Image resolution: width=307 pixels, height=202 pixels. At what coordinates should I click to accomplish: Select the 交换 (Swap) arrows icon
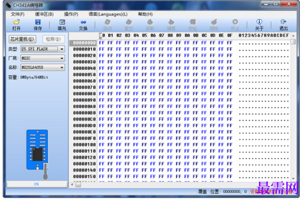click(x=83, y=22)
